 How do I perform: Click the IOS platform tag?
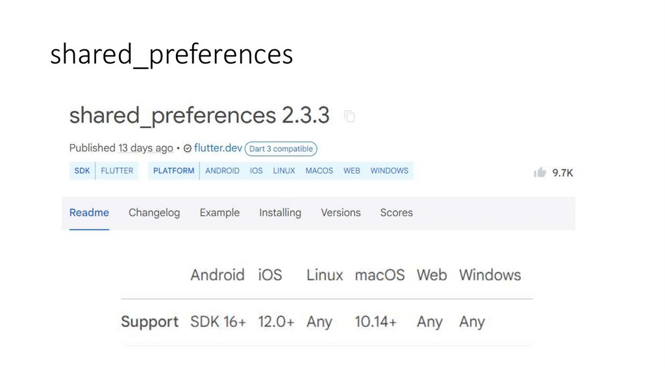point(256,171)
